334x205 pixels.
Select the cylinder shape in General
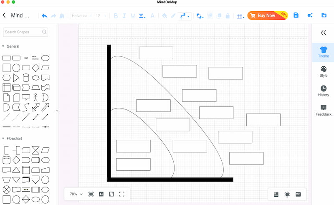(26, 78)
